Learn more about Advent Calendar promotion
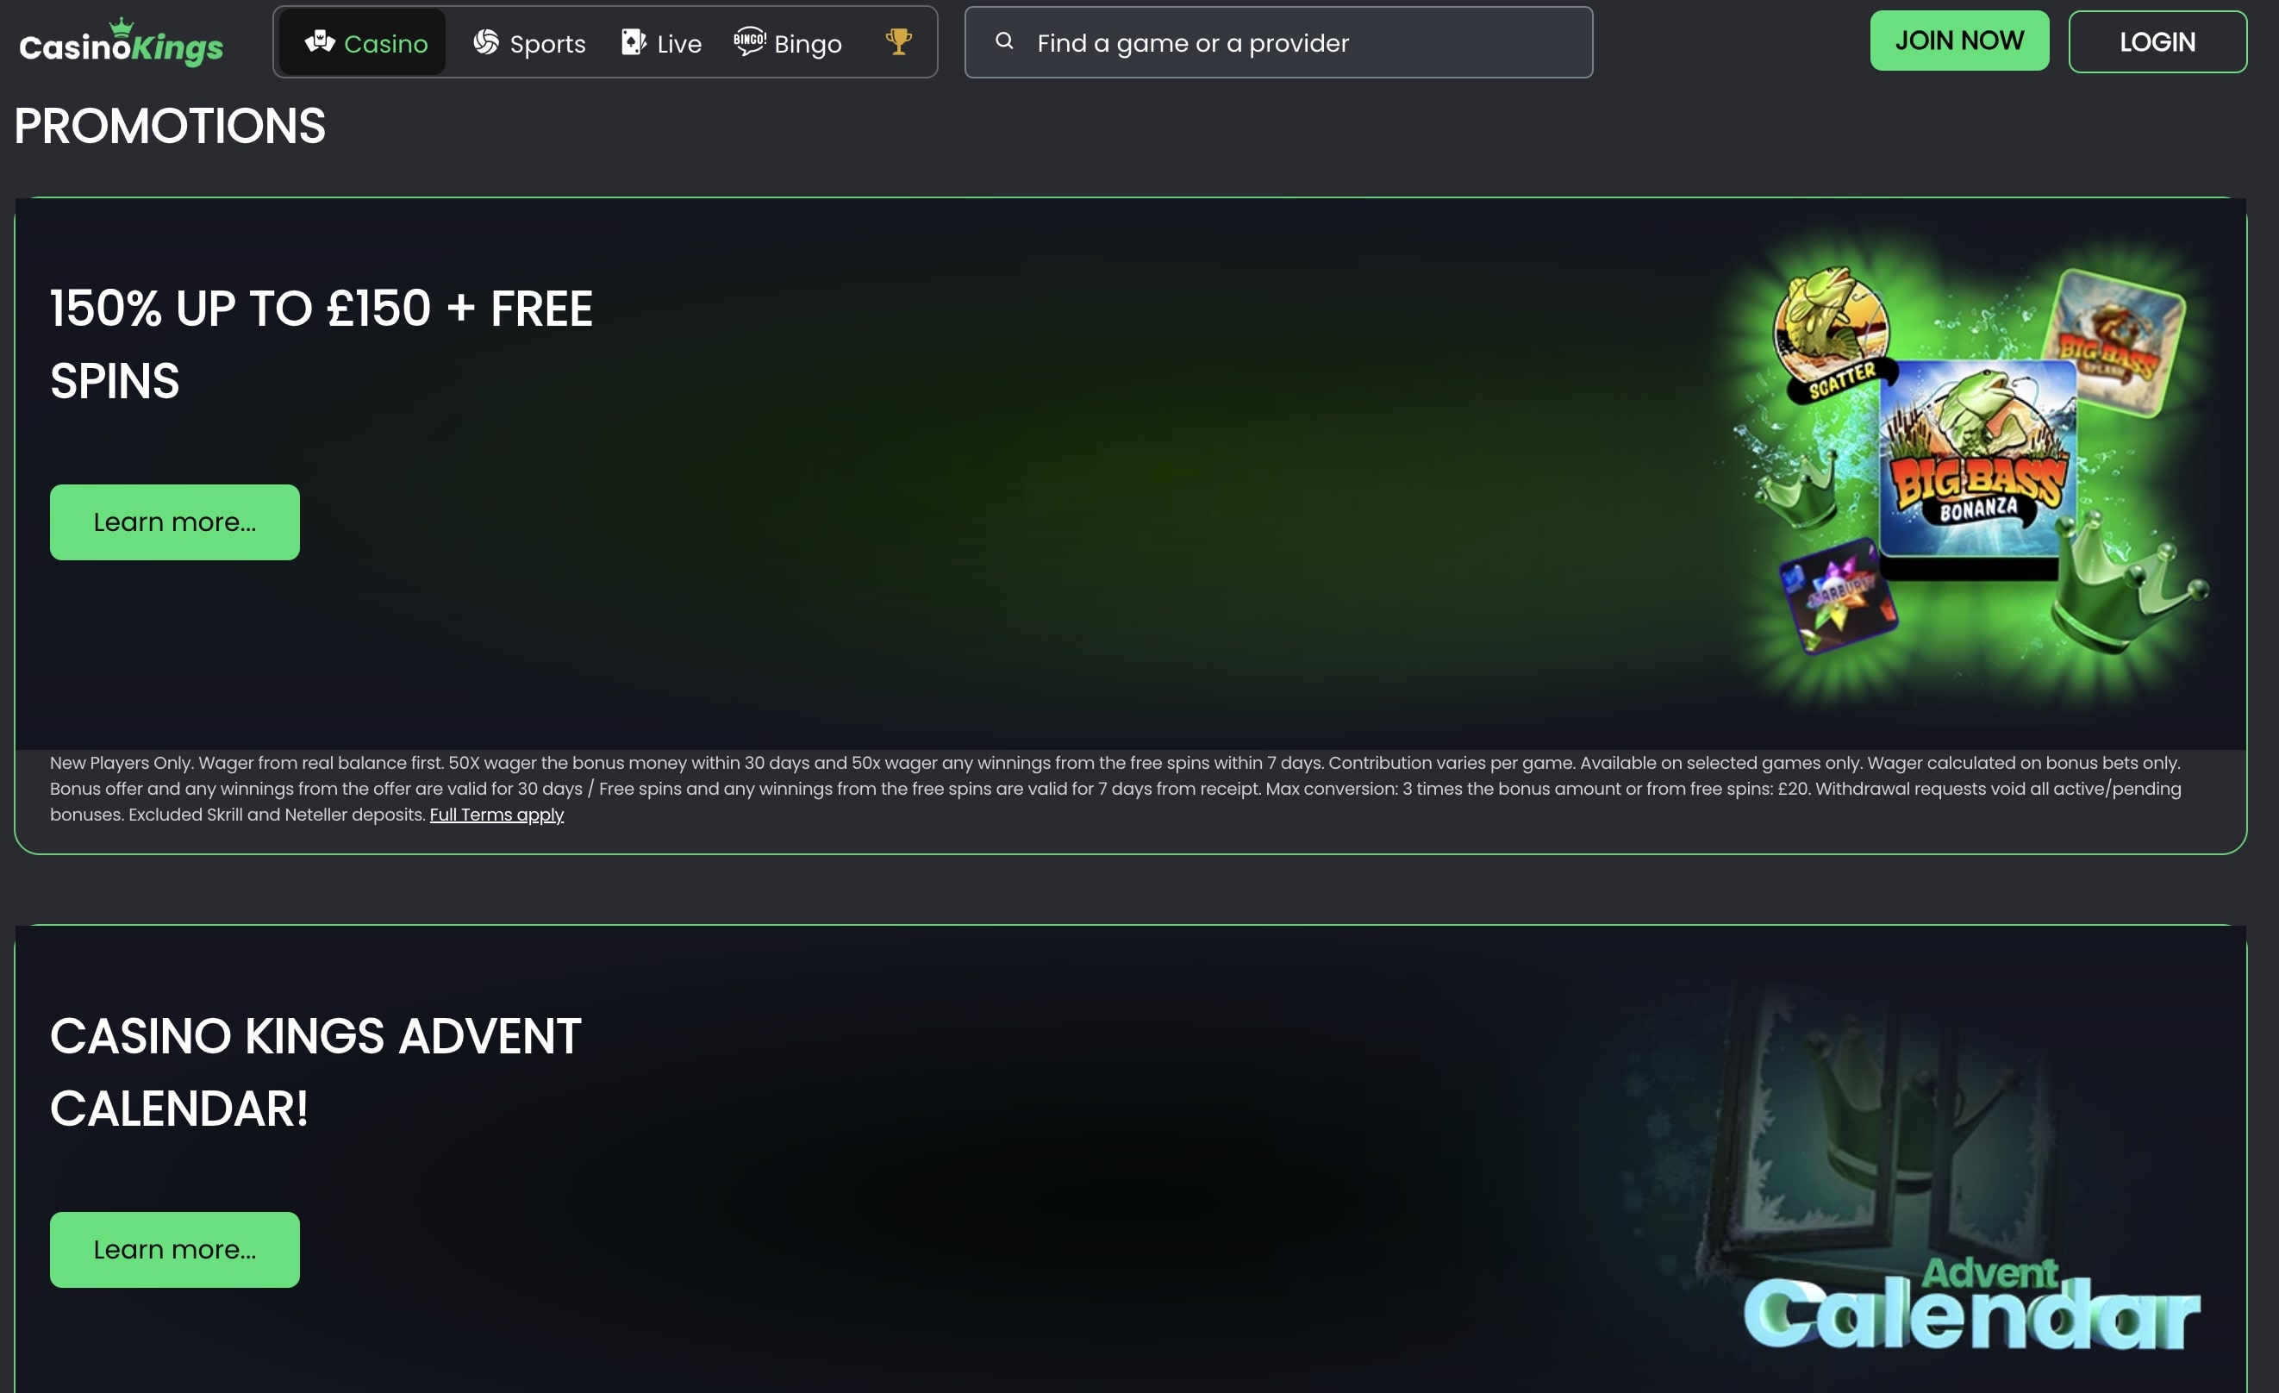This screenshot has width=2279, height=1393. [175, 1250]
